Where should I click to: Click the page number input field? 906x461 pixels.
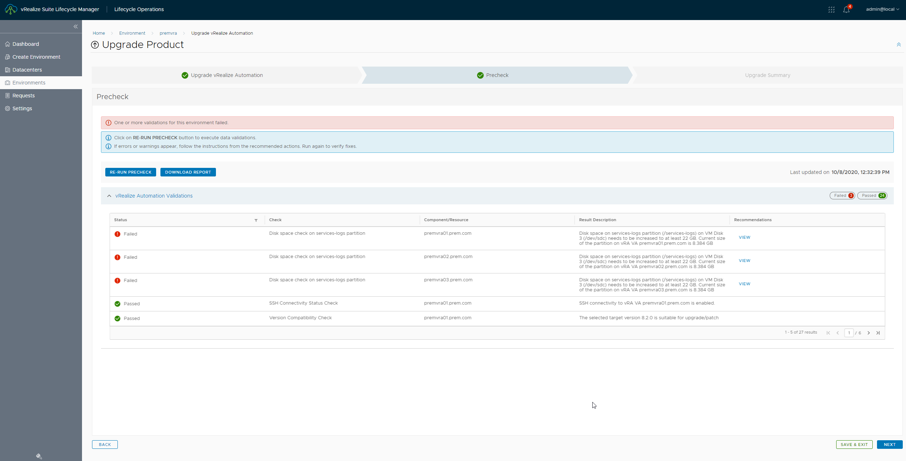(x=849, y=333)
